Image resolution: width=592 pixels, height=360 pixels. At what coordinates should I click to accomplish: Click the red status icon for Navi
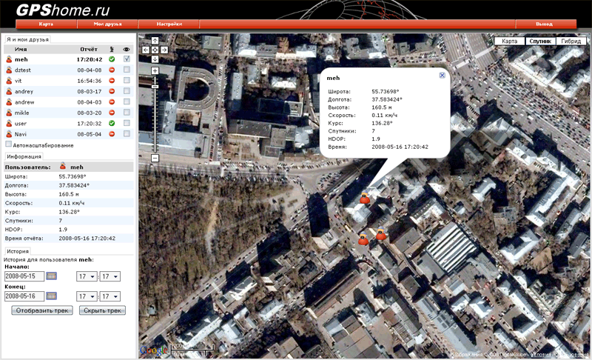[x=112, y=134]
